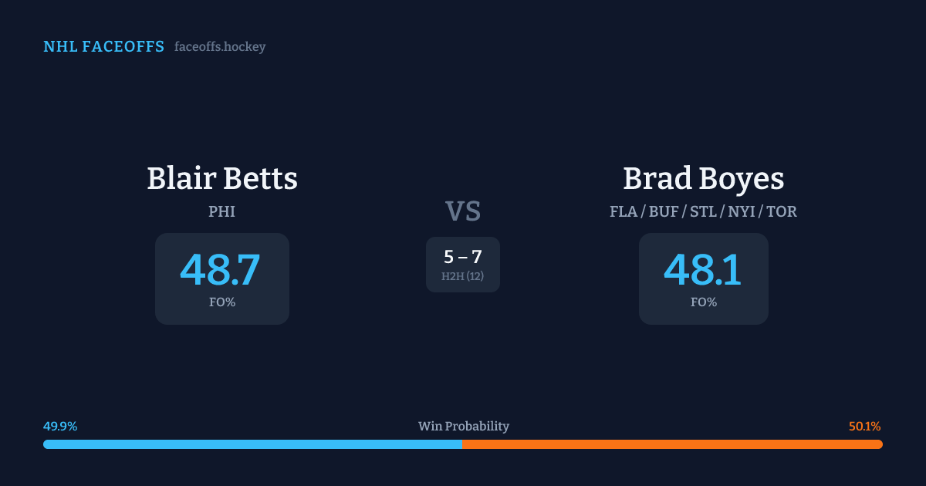Viewport: 926px width, 486px height.
Task: Select the Blair Betts player name
Action: tap(222, 179)
